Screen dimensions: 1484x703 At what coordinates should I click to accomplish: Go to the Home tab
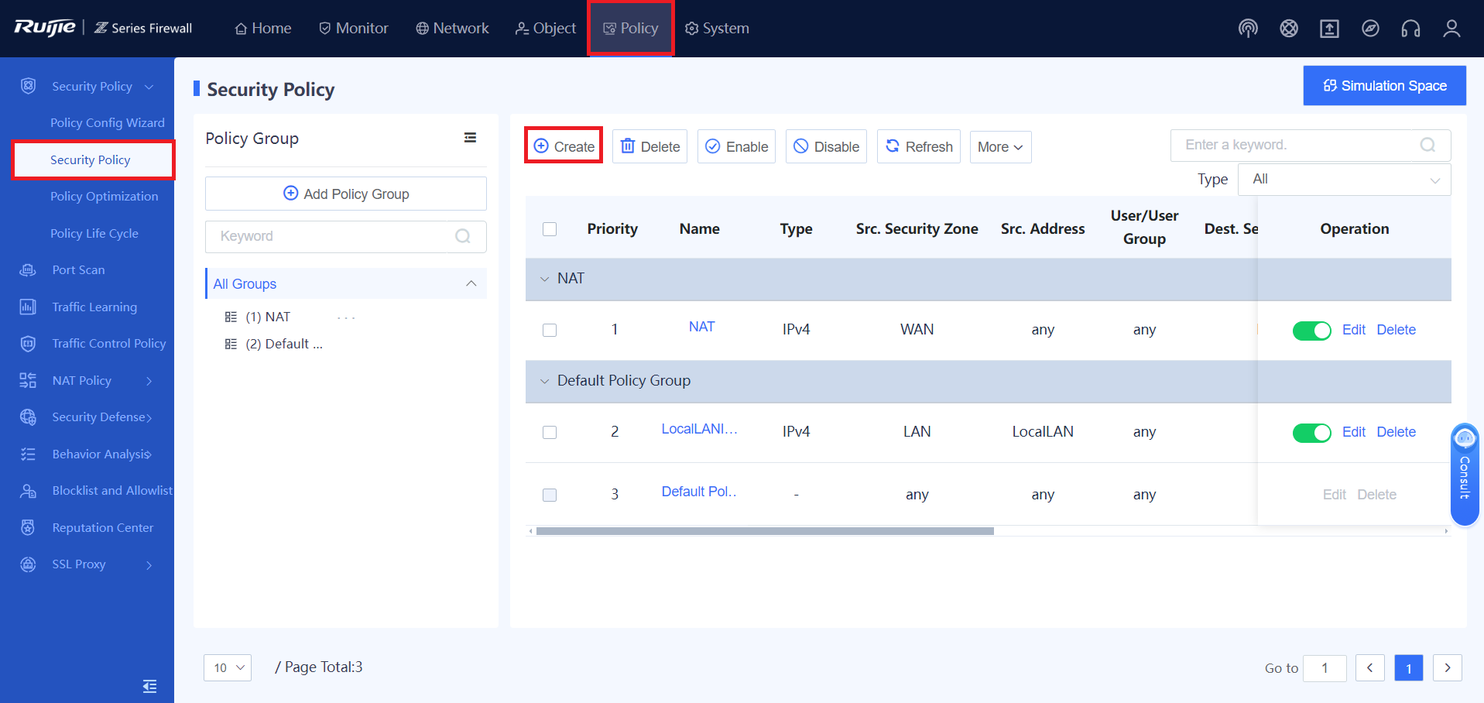(263, 29)
